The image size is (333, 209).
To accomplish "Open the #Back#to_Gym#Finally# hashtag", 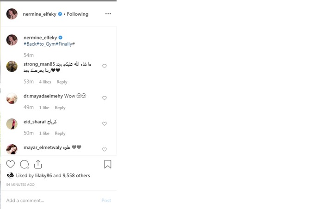I will tap(49, 44).
